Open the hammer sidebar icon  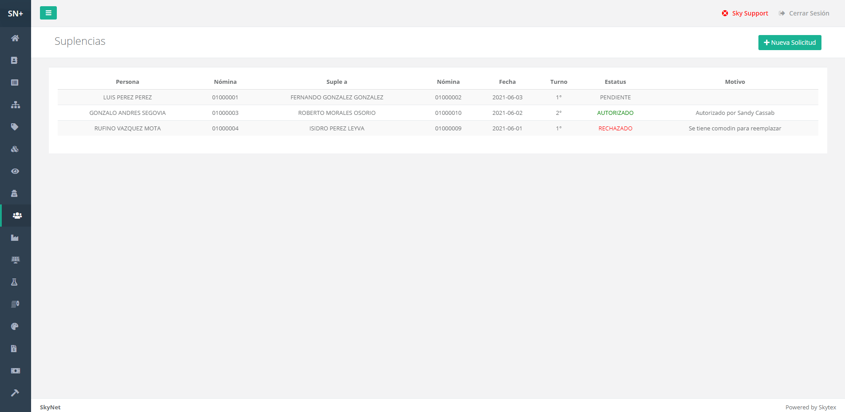click(x=15, y=393)
